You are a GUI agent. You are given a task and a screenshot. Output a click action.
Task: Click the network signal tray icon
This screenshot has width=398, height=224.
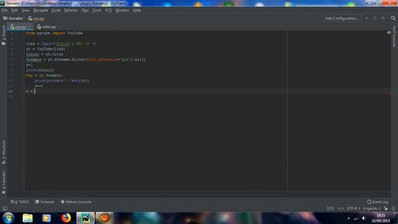coord(356,218)
